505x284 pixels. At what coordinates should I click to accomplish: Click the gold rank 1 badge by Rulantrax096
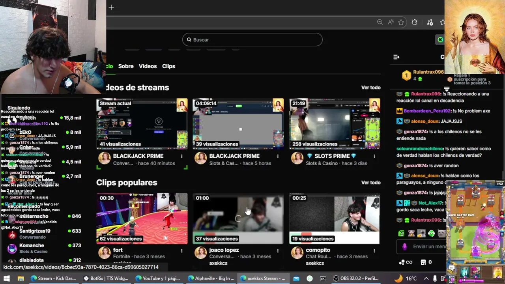pyautogui.click(x=406, y=75)
